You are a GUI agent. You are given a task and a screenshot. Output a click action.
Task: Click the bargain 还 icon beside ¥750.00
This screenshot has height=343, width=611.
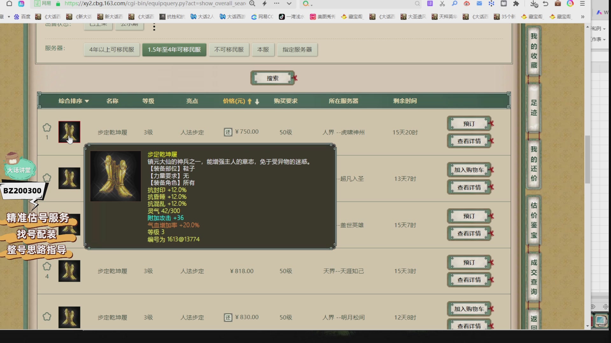pyautogui.click(x=228, y=132)
